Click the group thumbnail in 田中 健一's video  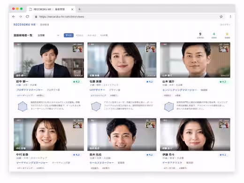pyautogui.click(x=77, y=49)
